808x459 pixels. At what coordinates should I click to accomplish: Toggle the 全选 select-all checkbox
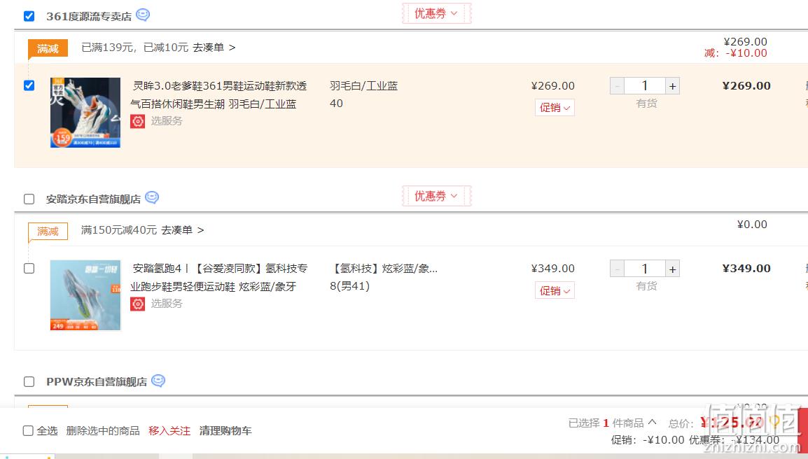tap(28, 431)
